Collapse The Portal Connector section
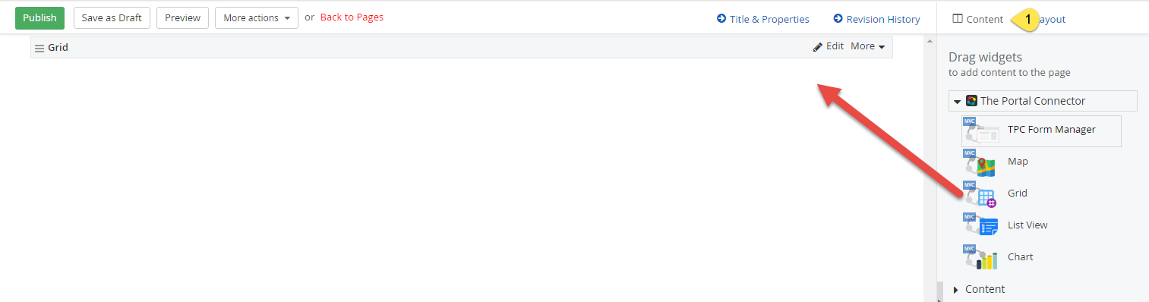 click(958, 102)
